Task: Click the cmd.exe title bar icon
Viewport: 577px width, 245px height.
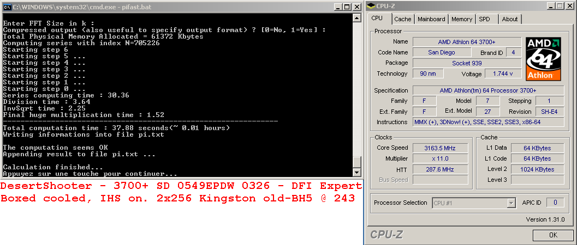Action: tap(7, 7)
